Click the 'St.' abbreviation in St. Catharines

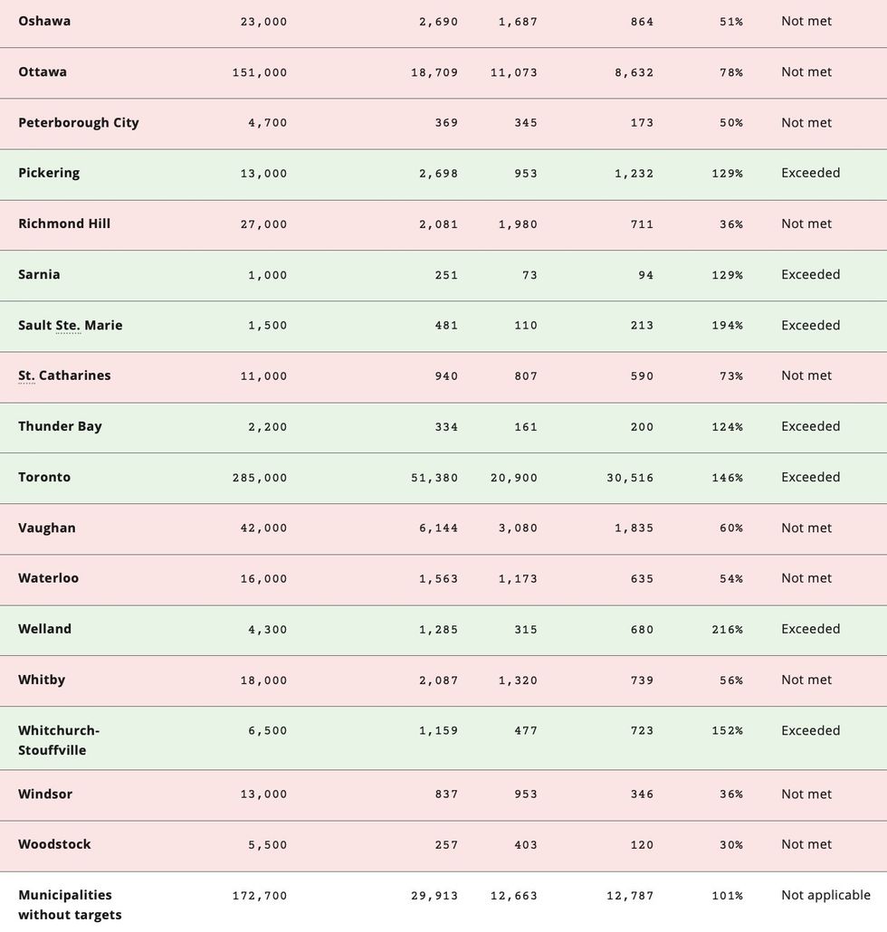[26, 376]
